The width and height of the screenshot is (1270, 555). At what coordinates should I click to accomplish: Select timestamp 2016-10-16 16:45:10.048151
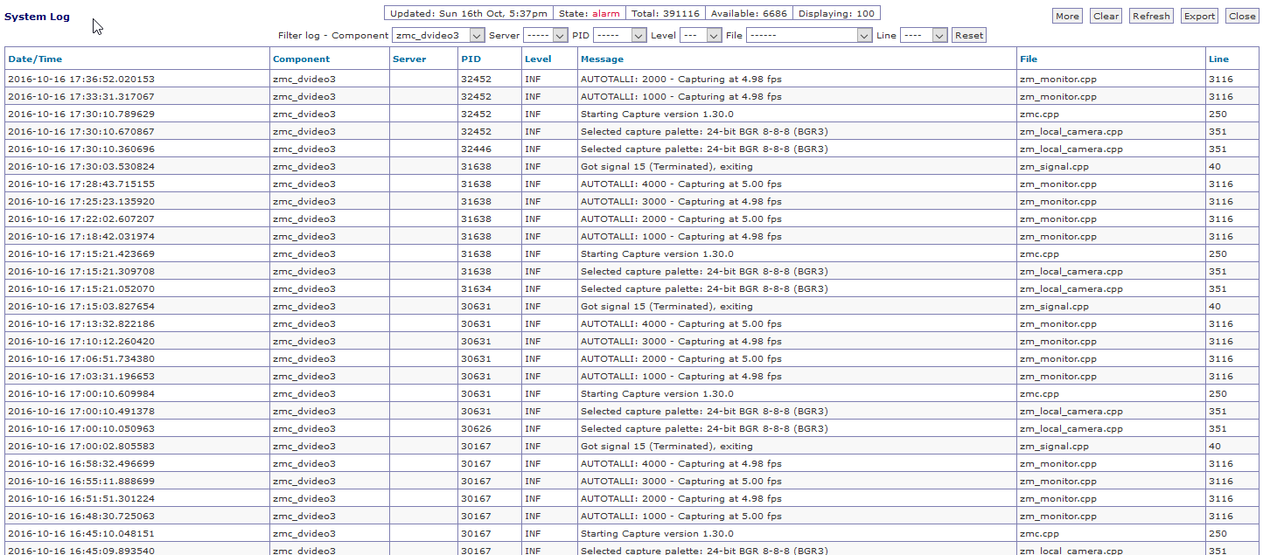[81, 534]
